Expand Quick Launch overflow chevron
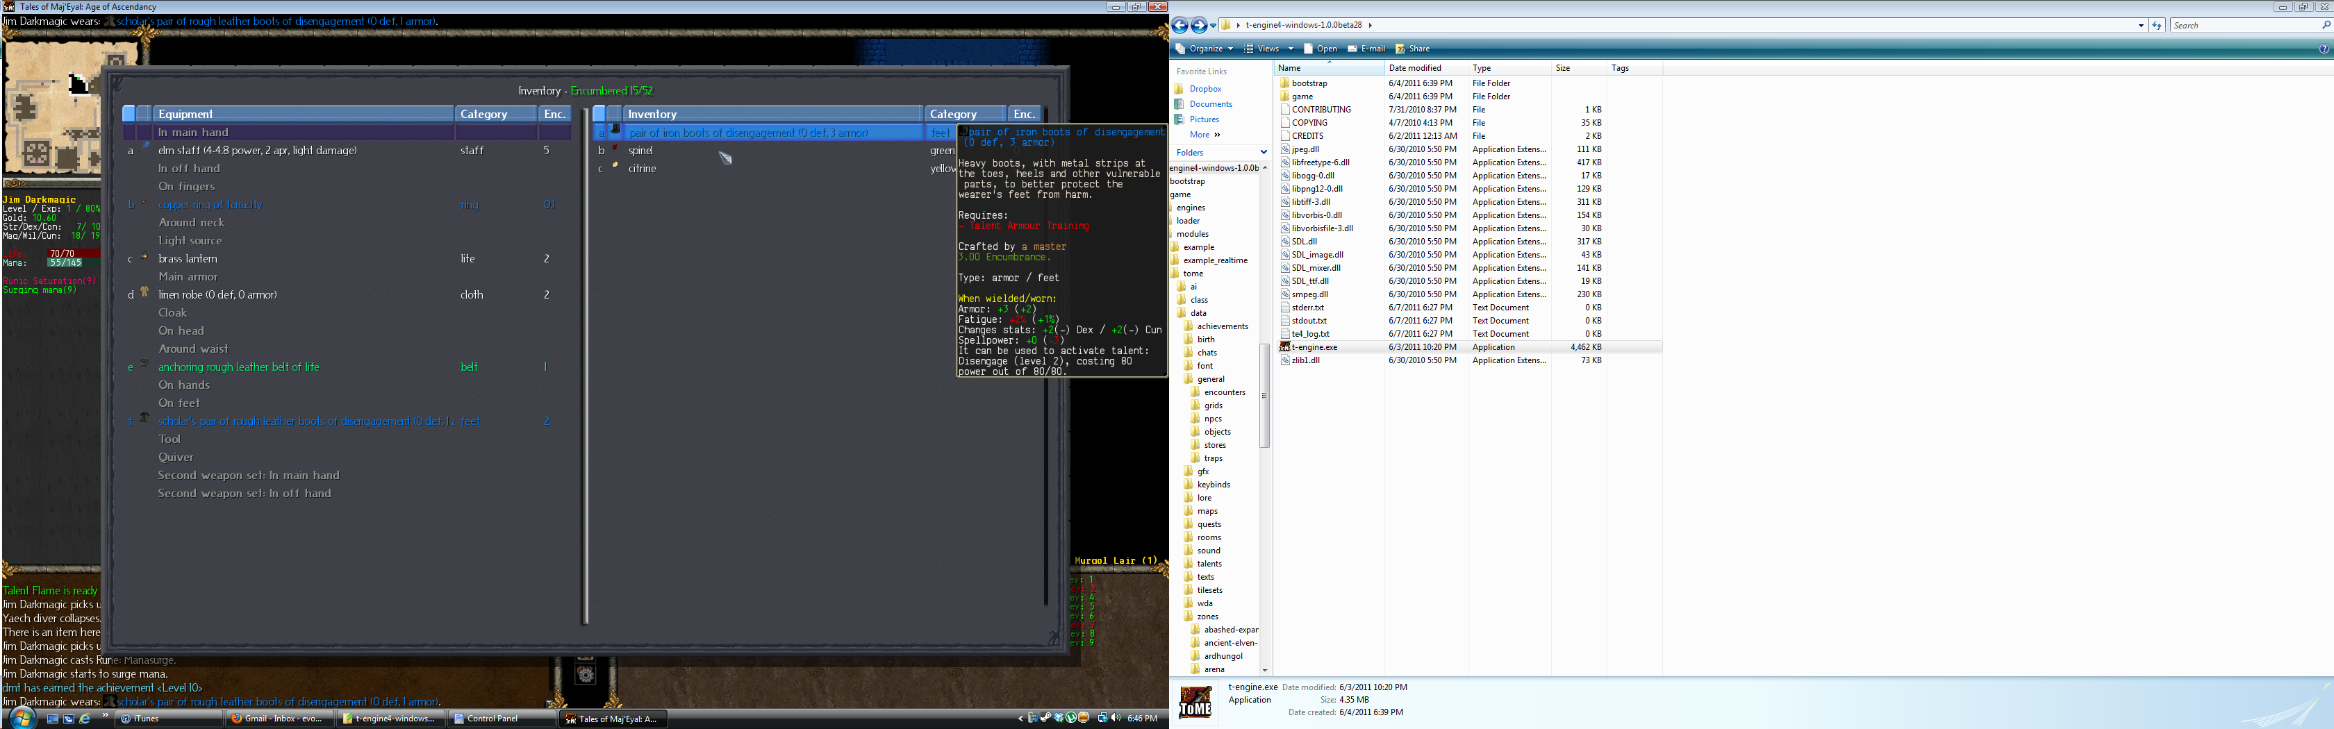Screen dimensions: 2334x729 click(105, 714)
